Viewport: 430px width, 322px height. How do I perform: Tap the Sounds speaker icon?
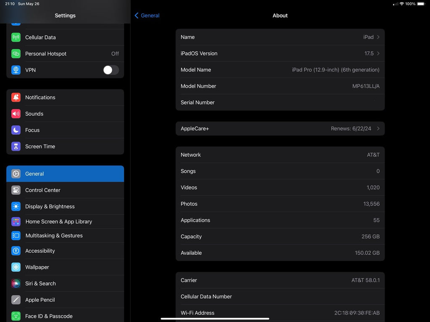pyautogui.click(x=16, y=114)
